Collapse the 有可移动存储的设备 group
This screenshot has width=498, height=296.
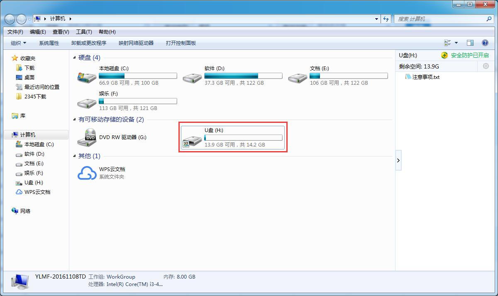tap(75, 120)
